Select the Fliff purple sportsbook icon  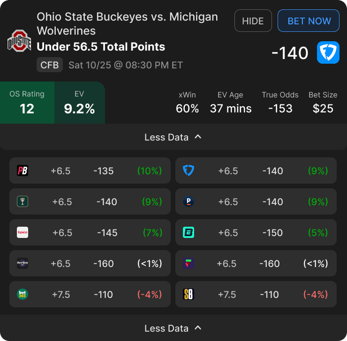click(x=189, y=263)
